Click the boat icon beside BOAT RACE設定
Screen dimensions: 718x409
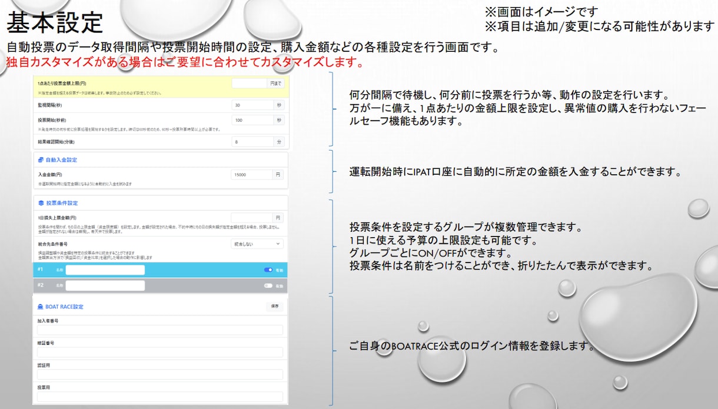point(40,307)
